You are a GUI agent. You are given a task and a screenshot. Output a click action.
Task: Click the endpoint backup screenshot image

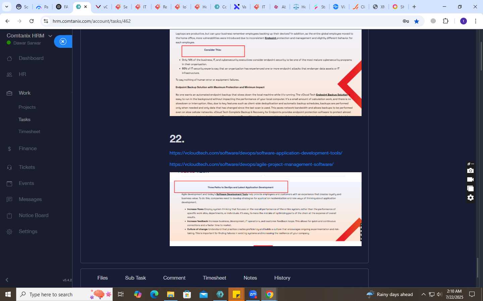click(266, 73)
